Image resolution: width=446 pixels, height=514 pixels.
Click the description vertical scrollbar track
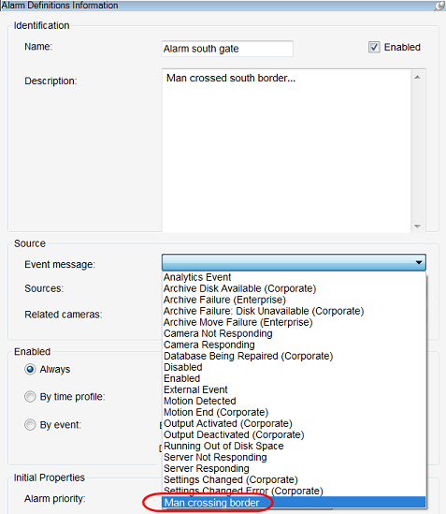point(417,152)
